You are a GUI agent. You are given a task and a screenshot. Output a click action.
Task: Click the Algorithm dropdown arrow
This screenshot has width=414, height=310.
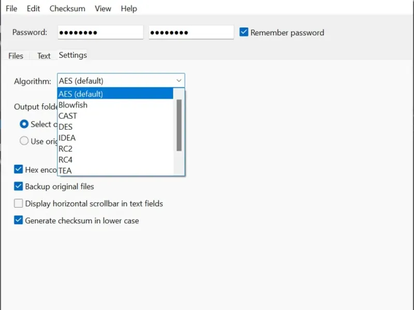coord(179,81)
